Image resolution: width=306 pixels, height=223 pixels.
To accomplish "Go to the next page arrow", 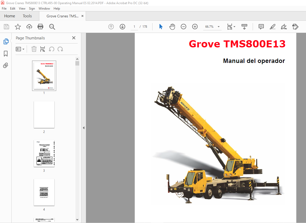I will coord(122,27).
